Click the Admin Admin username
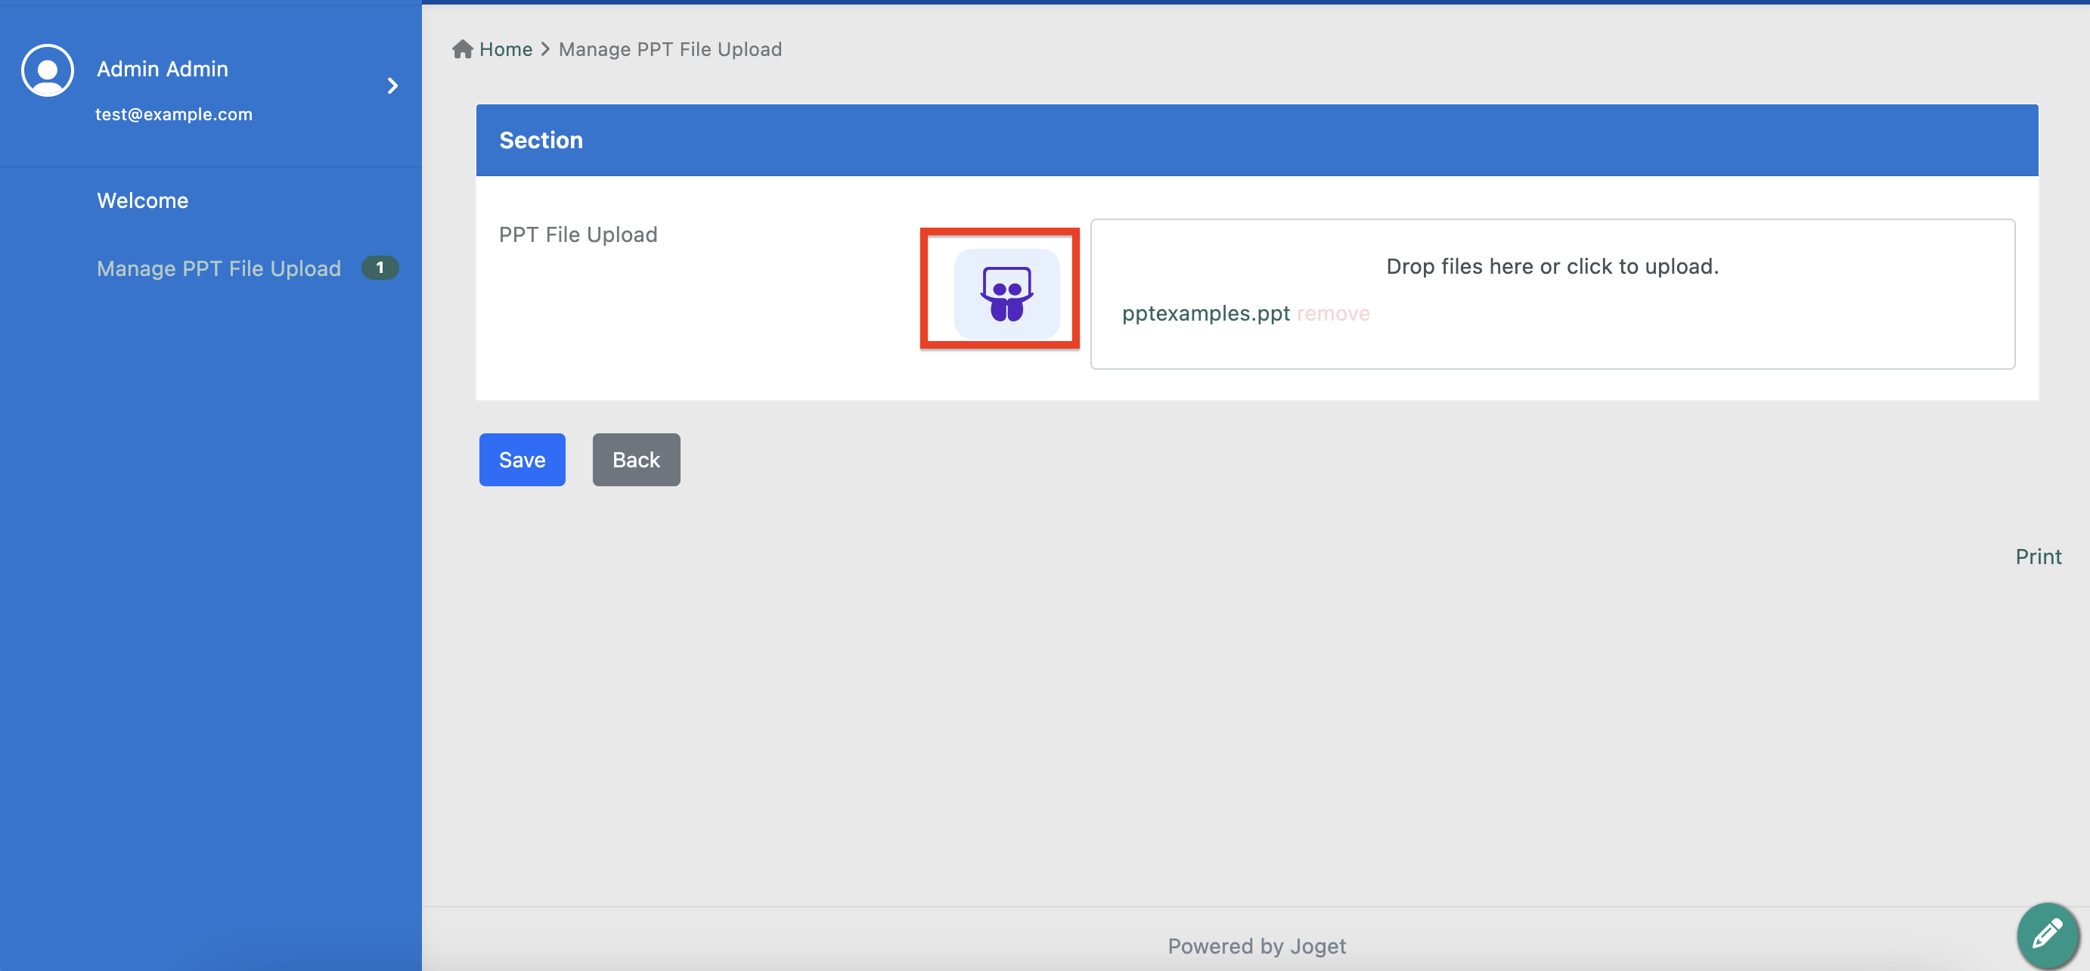Viewport: 2090px width, 971px height. [163, 69]
